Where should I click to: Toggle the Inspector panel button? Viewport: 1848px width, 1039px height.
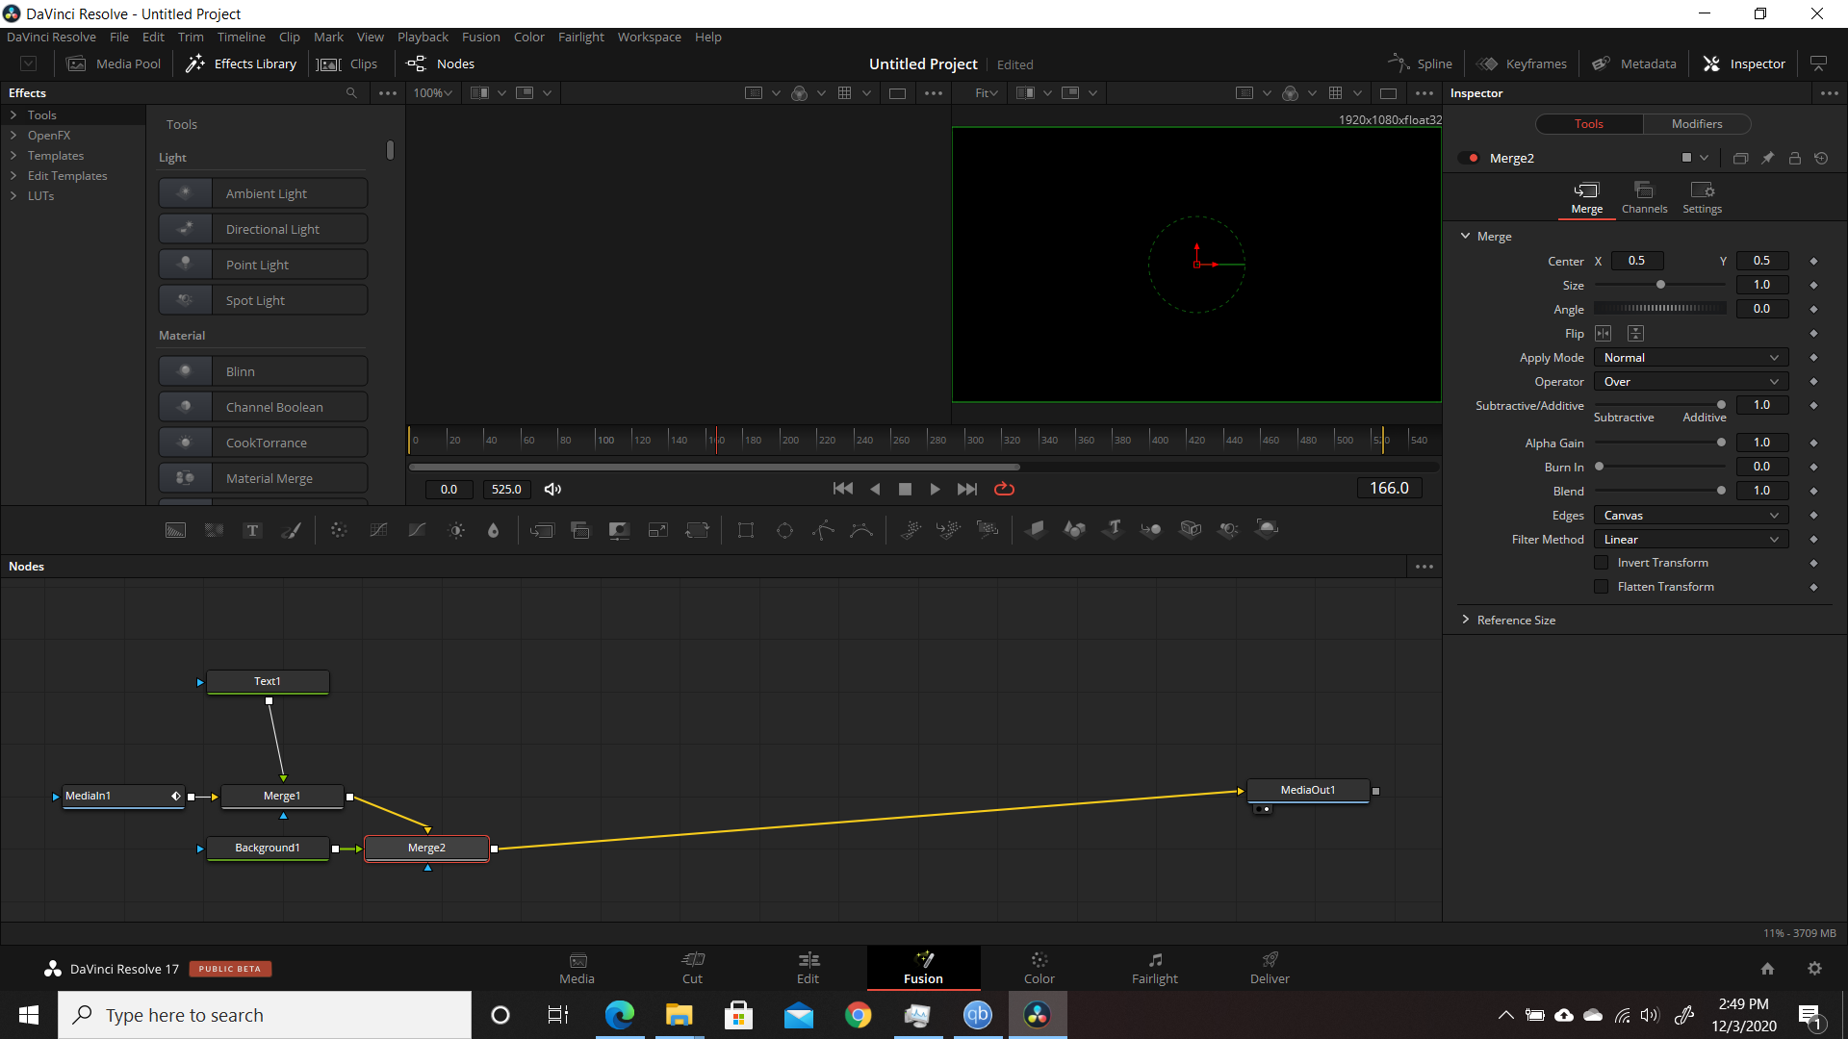tap(1744, 63)
